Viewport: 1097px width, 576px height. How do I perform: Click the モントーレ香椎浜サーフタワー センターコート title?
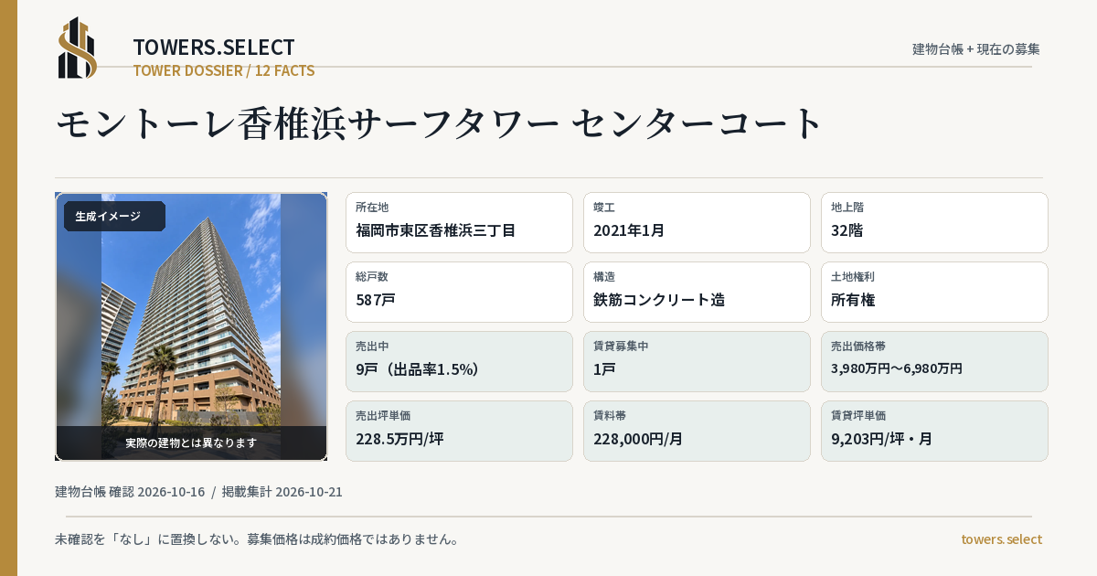click(441, 123)
